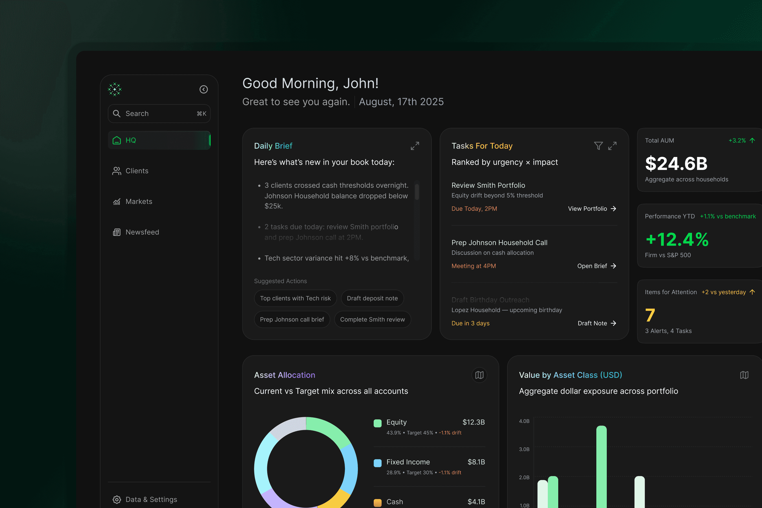Click the Equity legend label
This screenshot has width=762, height=508.
[x=396, y=422]
